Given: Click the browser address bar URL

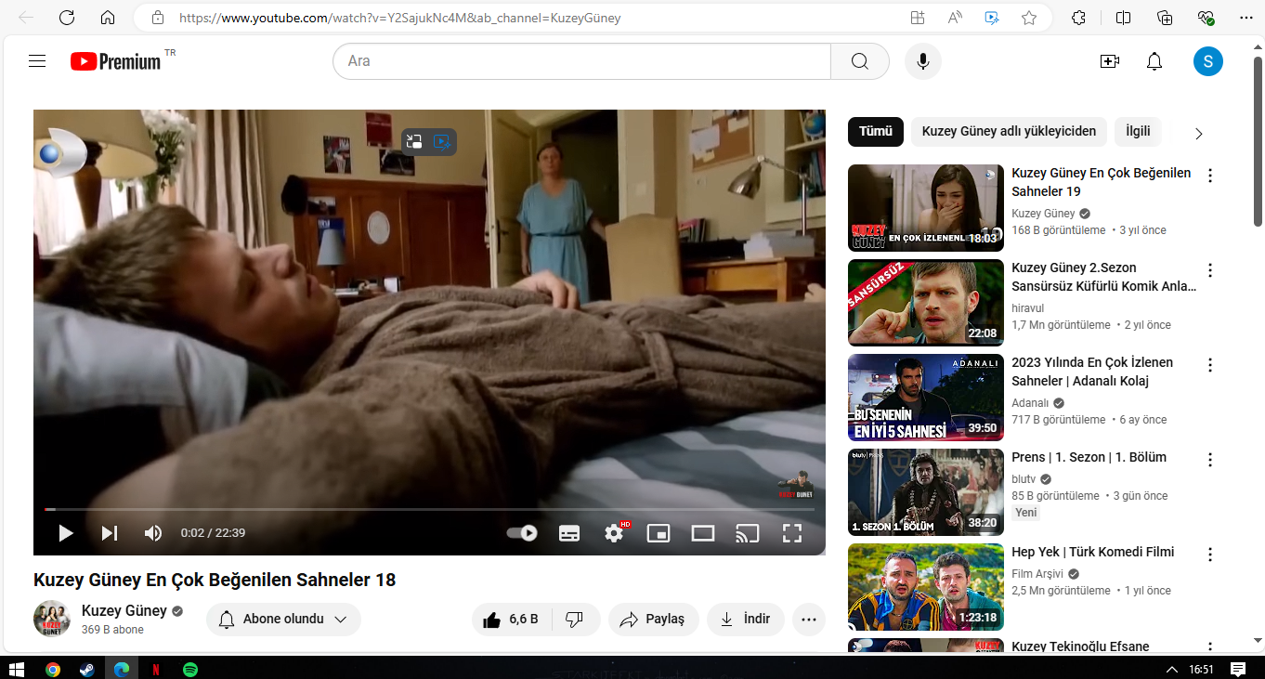Looking at the screenshot, I should click(x=400, y=18).
